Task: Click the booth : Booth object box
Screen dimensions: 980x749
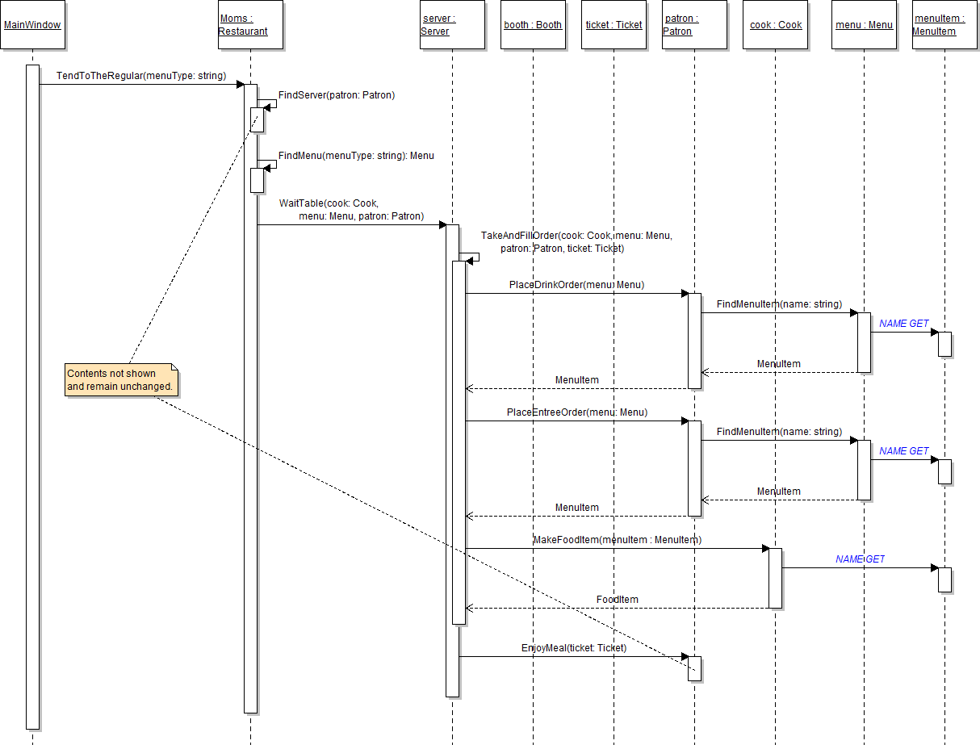Action: point(533,25)
